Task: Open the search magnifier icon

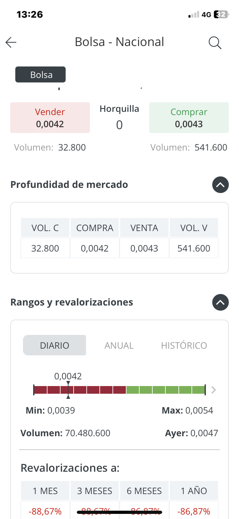Action: point(215,43)
